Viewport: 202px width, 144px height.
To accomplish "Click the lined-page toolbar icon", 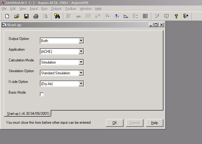I will (x=69, y=16).
